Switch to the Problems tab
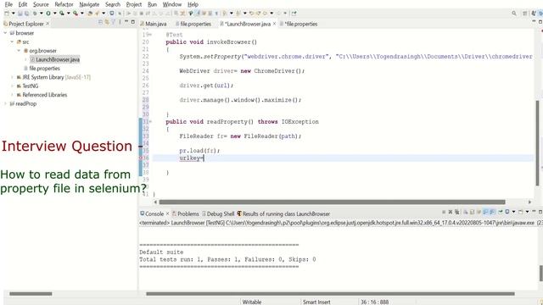 [x=185, y=213]
